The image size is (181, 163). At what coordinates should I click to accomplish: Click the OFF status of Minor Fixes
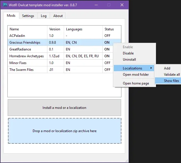click(108, 63)
